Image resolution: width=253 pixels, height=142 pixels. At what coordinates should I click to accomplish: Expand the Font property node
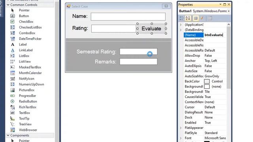point(181,138)
